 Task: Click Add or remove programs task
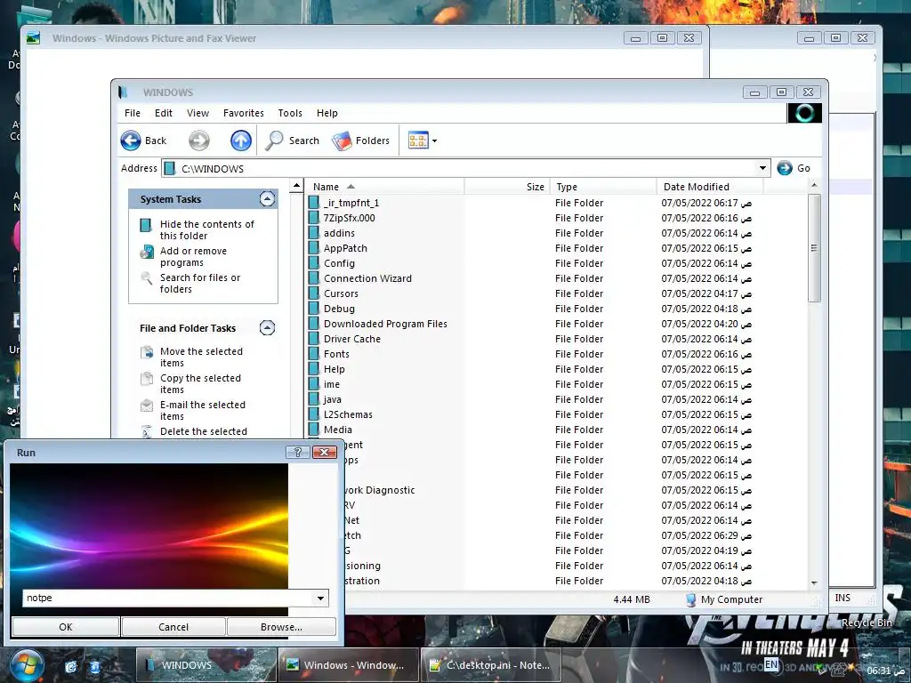point(193,257)
